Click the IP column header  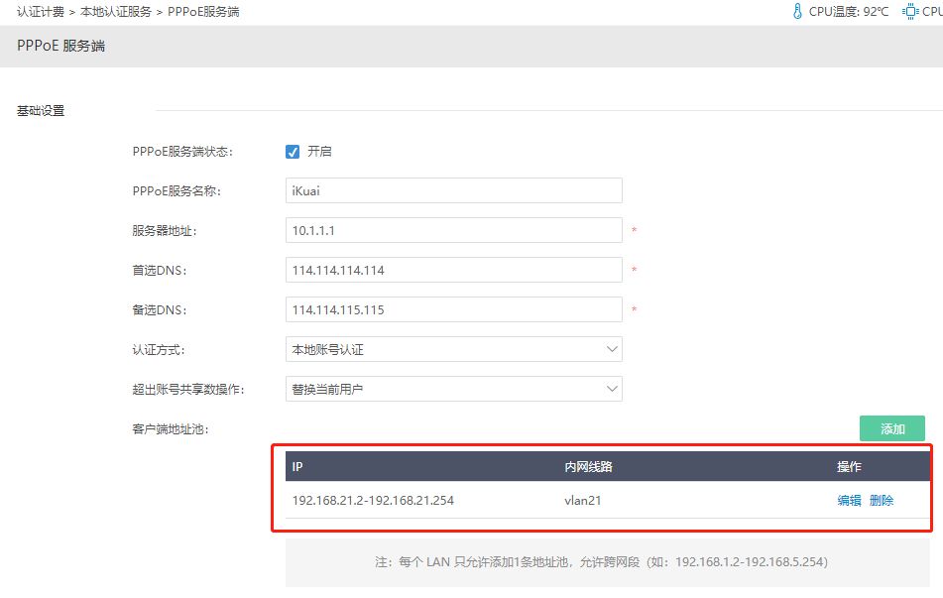pyautogui.click(x=297, y=467)
